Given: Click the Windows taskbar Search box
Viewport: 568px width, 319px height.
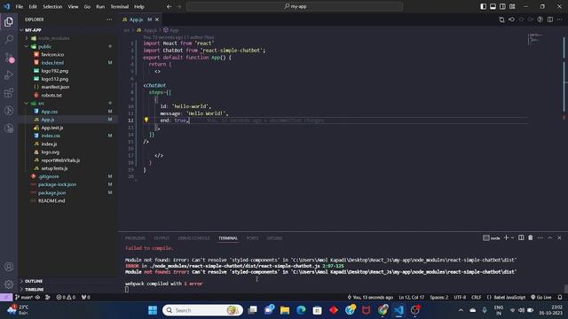Looking at the screenshot, I should 203,310.
